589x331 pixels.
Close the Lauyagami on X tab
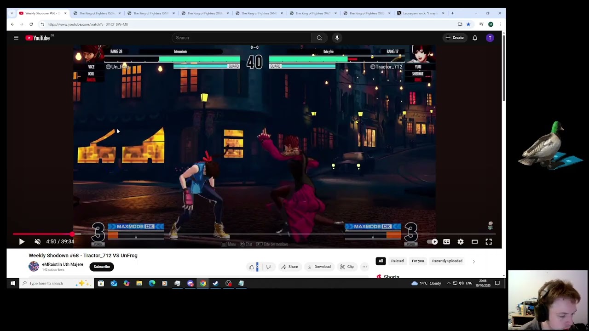(x=443, y=13)
